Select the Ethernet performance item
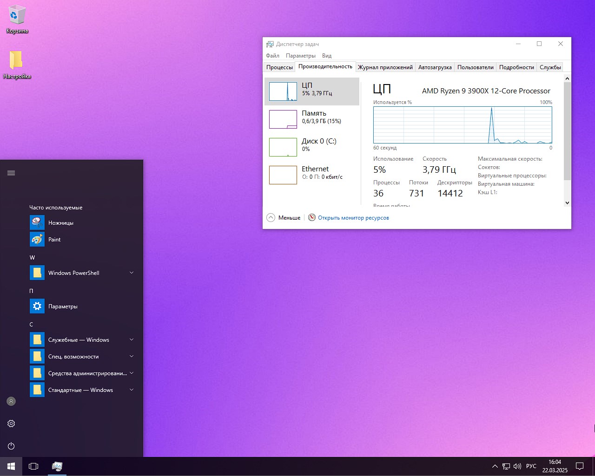The height and width of the screenshot is (476, 595). click(312, 175)
